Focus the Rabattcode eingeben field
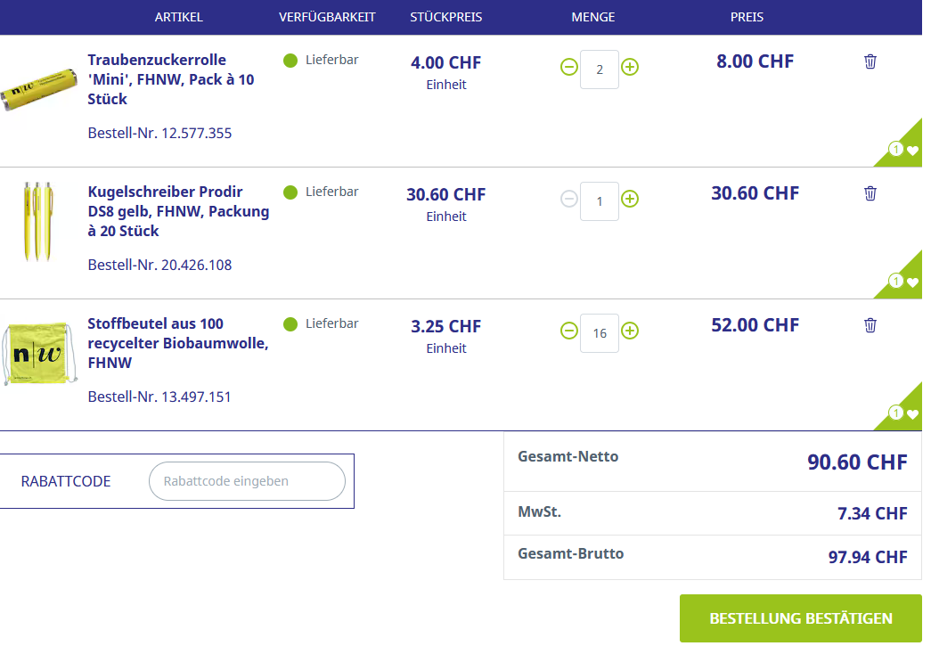The width and height of the screenshot is (931, 646). (247, 481)
